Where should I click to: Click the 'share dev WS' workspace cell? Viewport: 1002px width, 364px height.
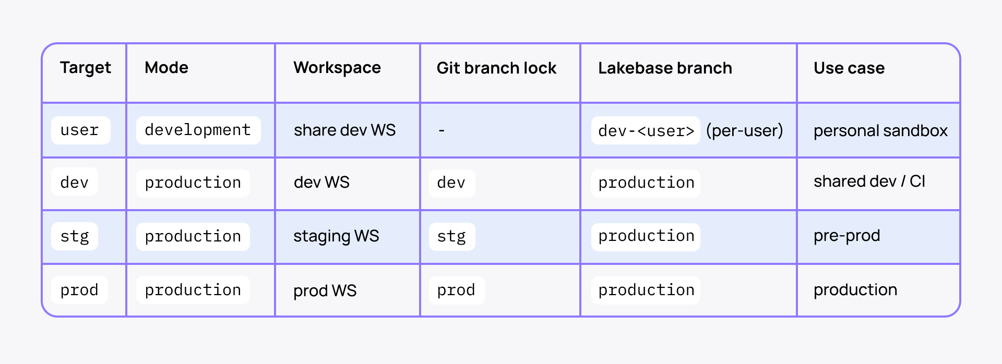point(344,130)
